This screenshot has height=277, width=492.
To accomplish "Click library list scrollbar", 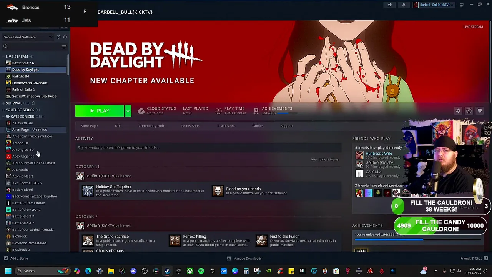I will click(x=68, y=65).
